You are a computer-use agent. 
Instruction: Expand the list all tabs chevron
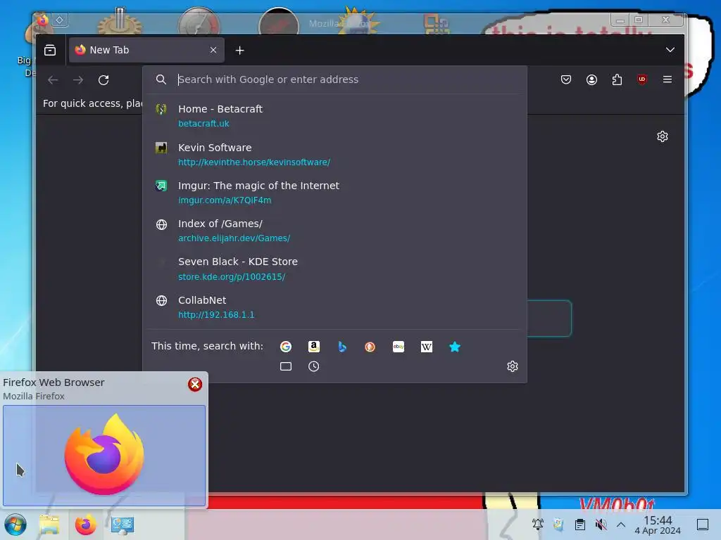[x=670, y=50]
